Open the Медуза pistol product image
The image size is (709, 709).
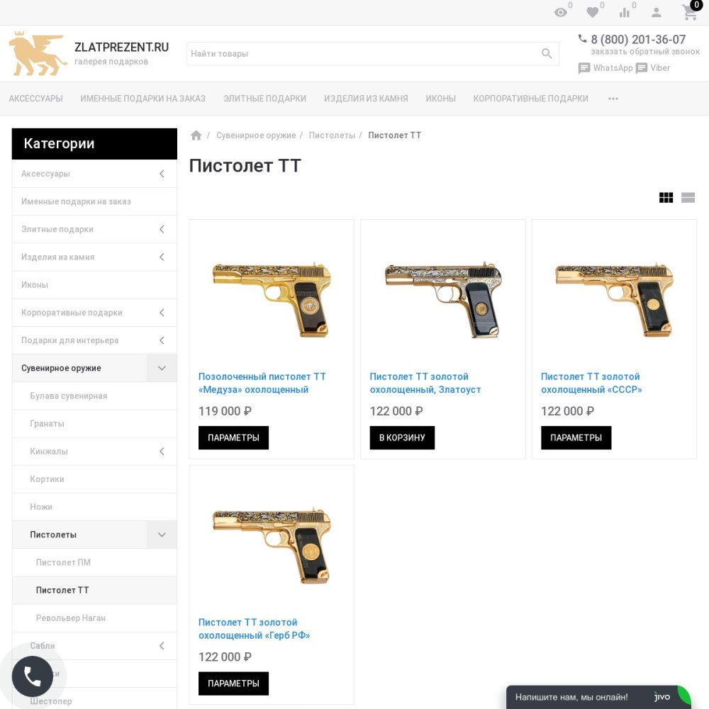pyautogui.click(x=272, y=298)
